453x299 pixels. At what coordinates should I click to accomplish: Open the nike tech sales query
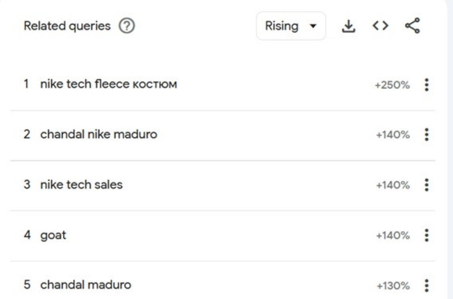tap(81, 185)
